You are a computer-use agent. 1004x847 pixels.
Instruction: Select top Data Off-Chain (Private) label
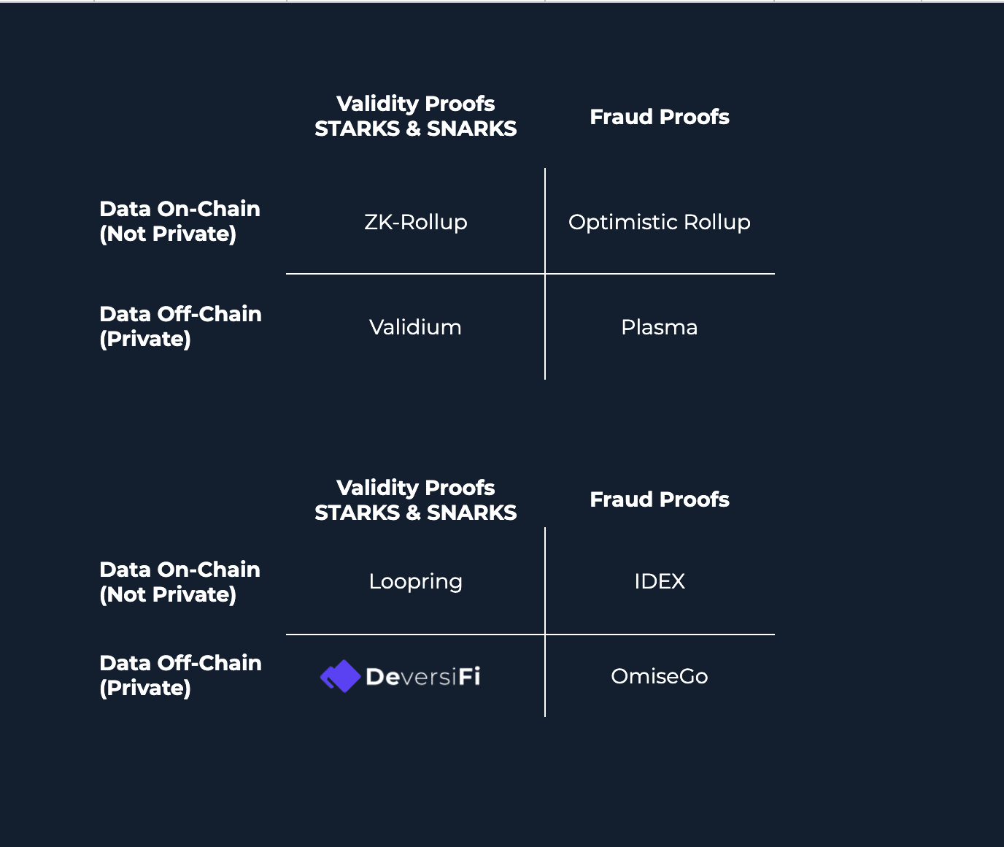tap(180, 326)
